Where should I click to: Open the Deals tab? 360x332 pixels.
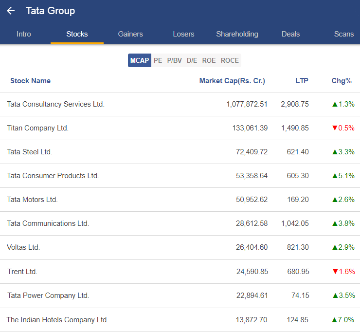point(290,34)
